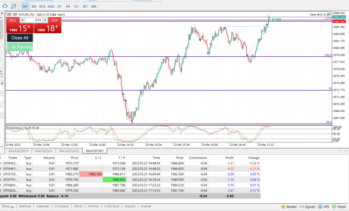Switch chart to H4 timeframe
The image size is (349, 211).
point(68,7)
